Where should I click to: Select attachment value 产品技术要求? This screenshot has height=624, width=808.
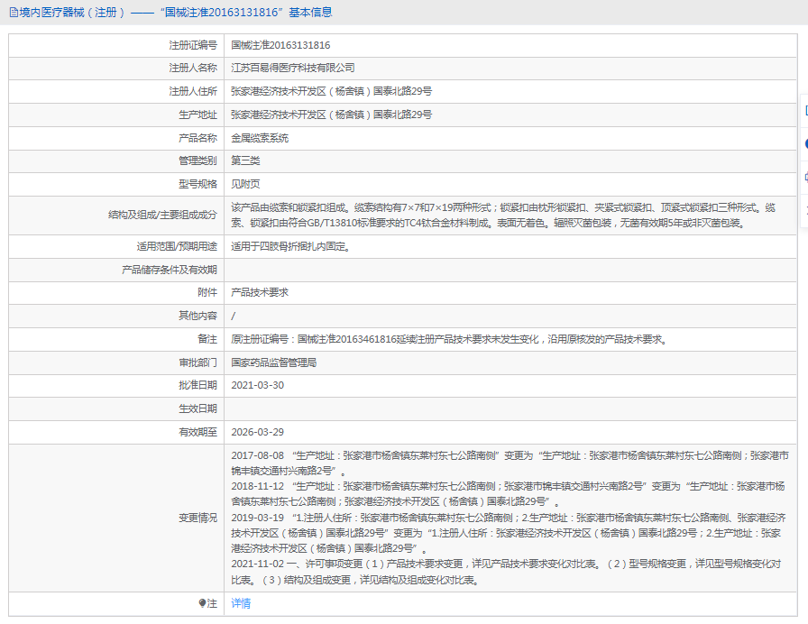260,292
